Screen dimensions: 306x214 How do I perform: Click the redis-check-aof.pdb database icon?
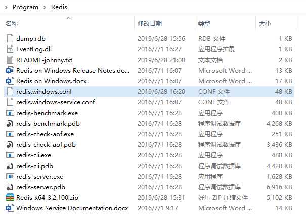(10, 144)
